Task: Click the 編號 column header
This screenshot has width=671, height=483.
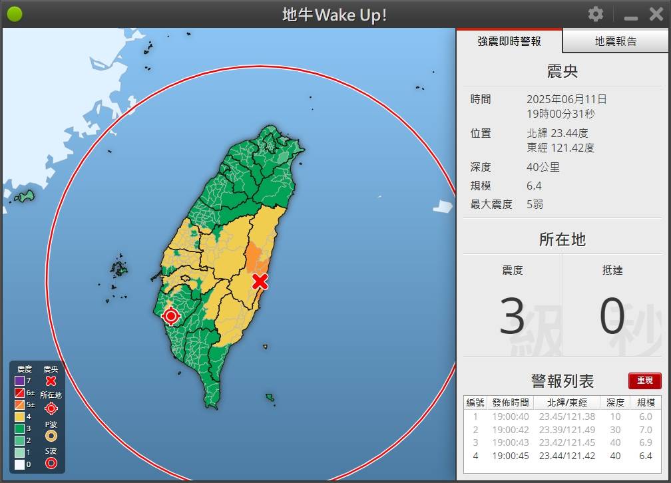Action: 475,402
